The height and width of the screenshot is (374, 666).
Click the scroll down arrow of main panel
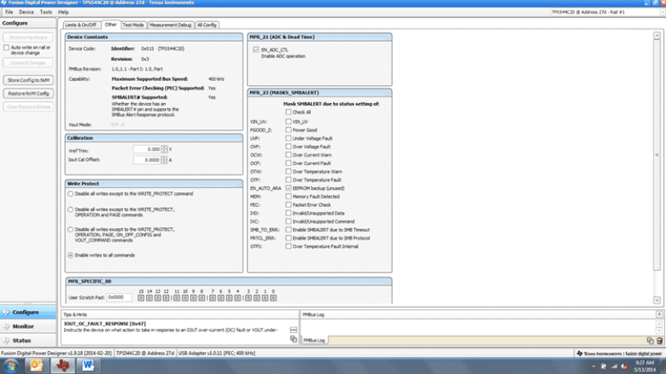tap(657, 300)
